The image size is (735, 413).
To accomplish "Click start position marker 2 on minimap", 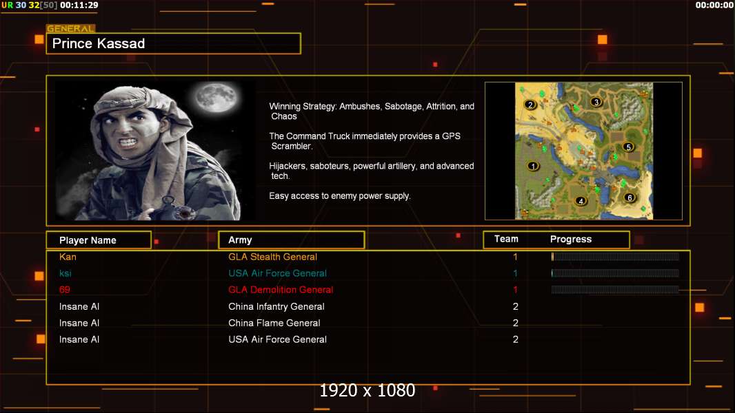I will [530, 105].
